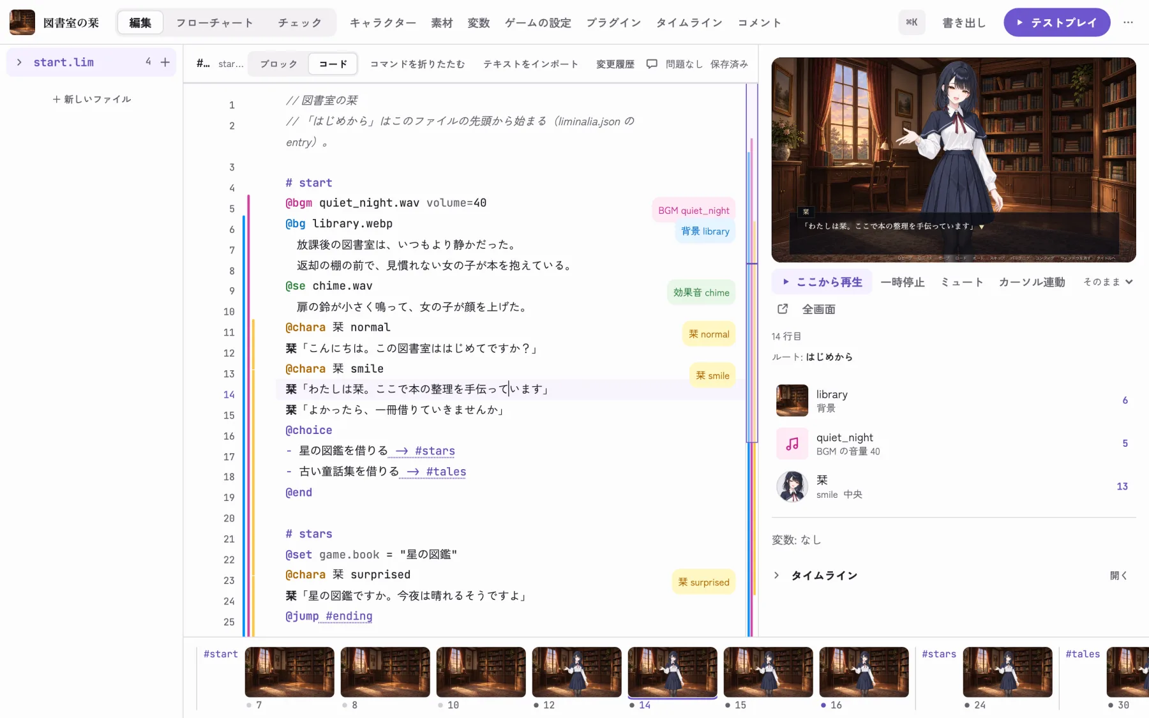Open ゲームの設定 menu
The image size is (1149, 718).
click(538, 22)
